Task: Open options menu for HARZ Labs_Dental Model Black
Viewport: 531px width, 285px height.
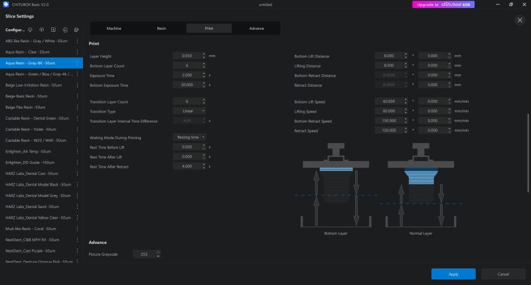Action: tap(77, 185)
